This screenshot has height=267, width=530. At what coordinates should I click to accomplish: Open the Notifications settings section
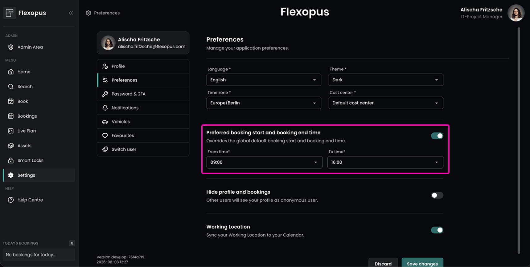[x=143, y=108]
